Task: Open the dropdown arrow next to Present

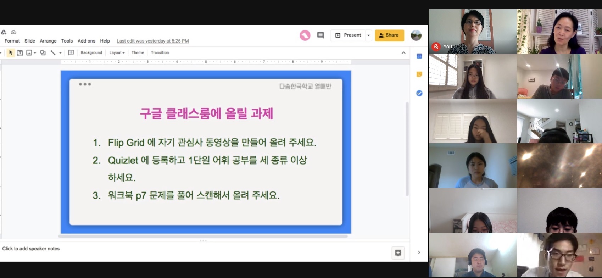Action: [x=369, y=35]
